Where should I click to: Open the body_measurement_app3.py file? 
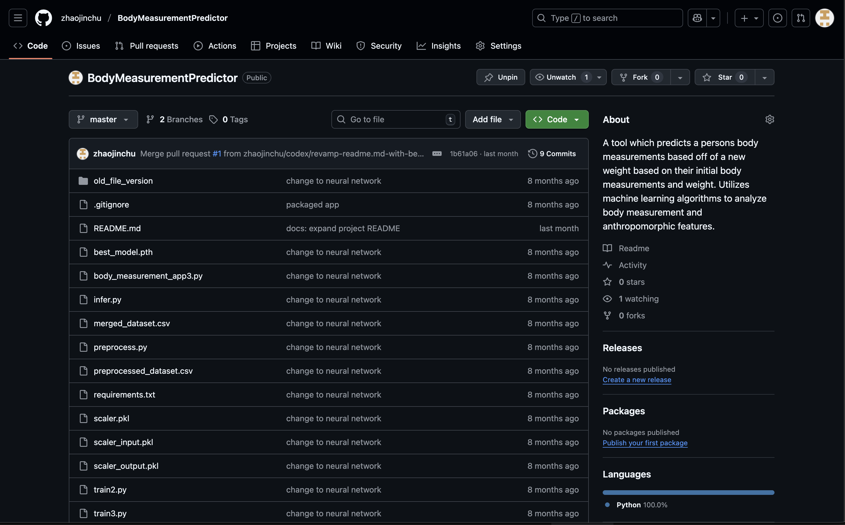[x=148, y=276]
